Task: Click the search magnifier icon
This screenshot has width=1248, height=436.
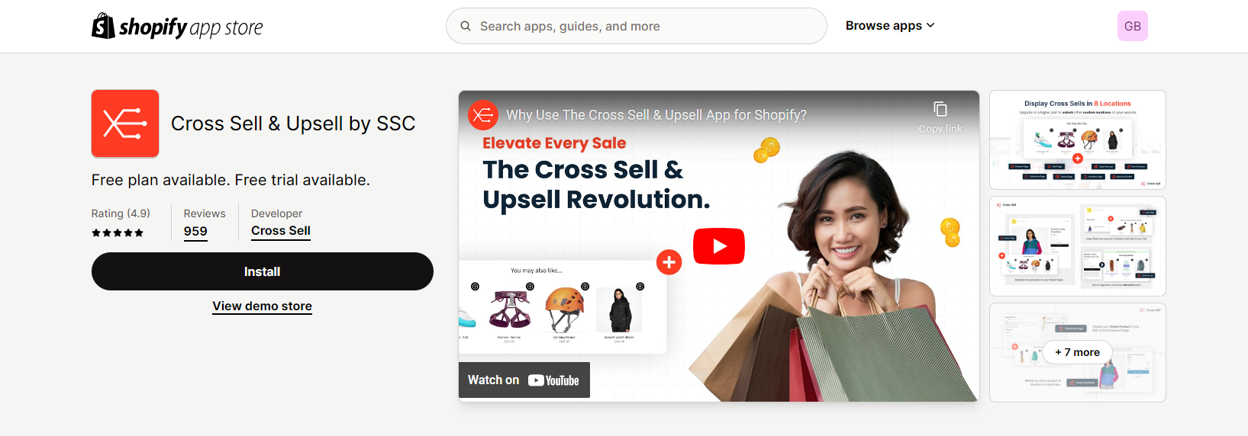Action: [466, 26]
